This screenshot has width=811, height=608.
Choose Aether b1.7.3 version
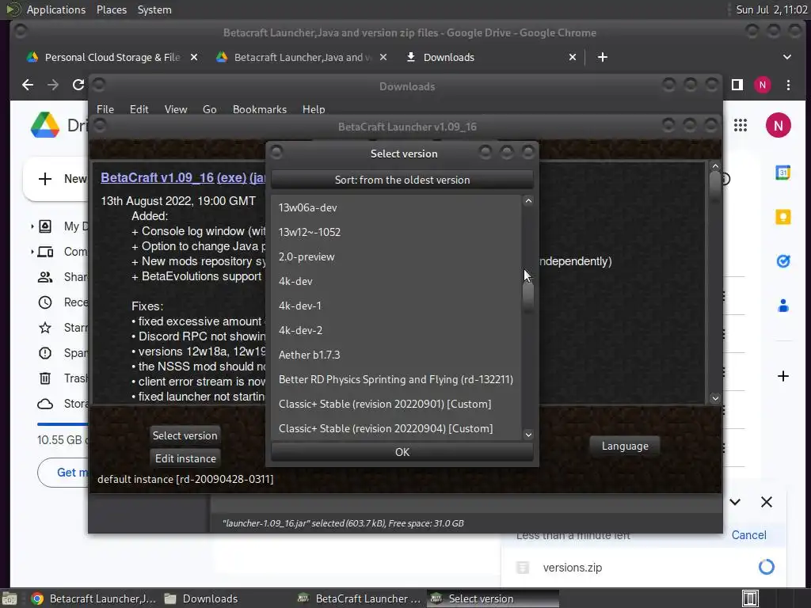coord(396,355)
